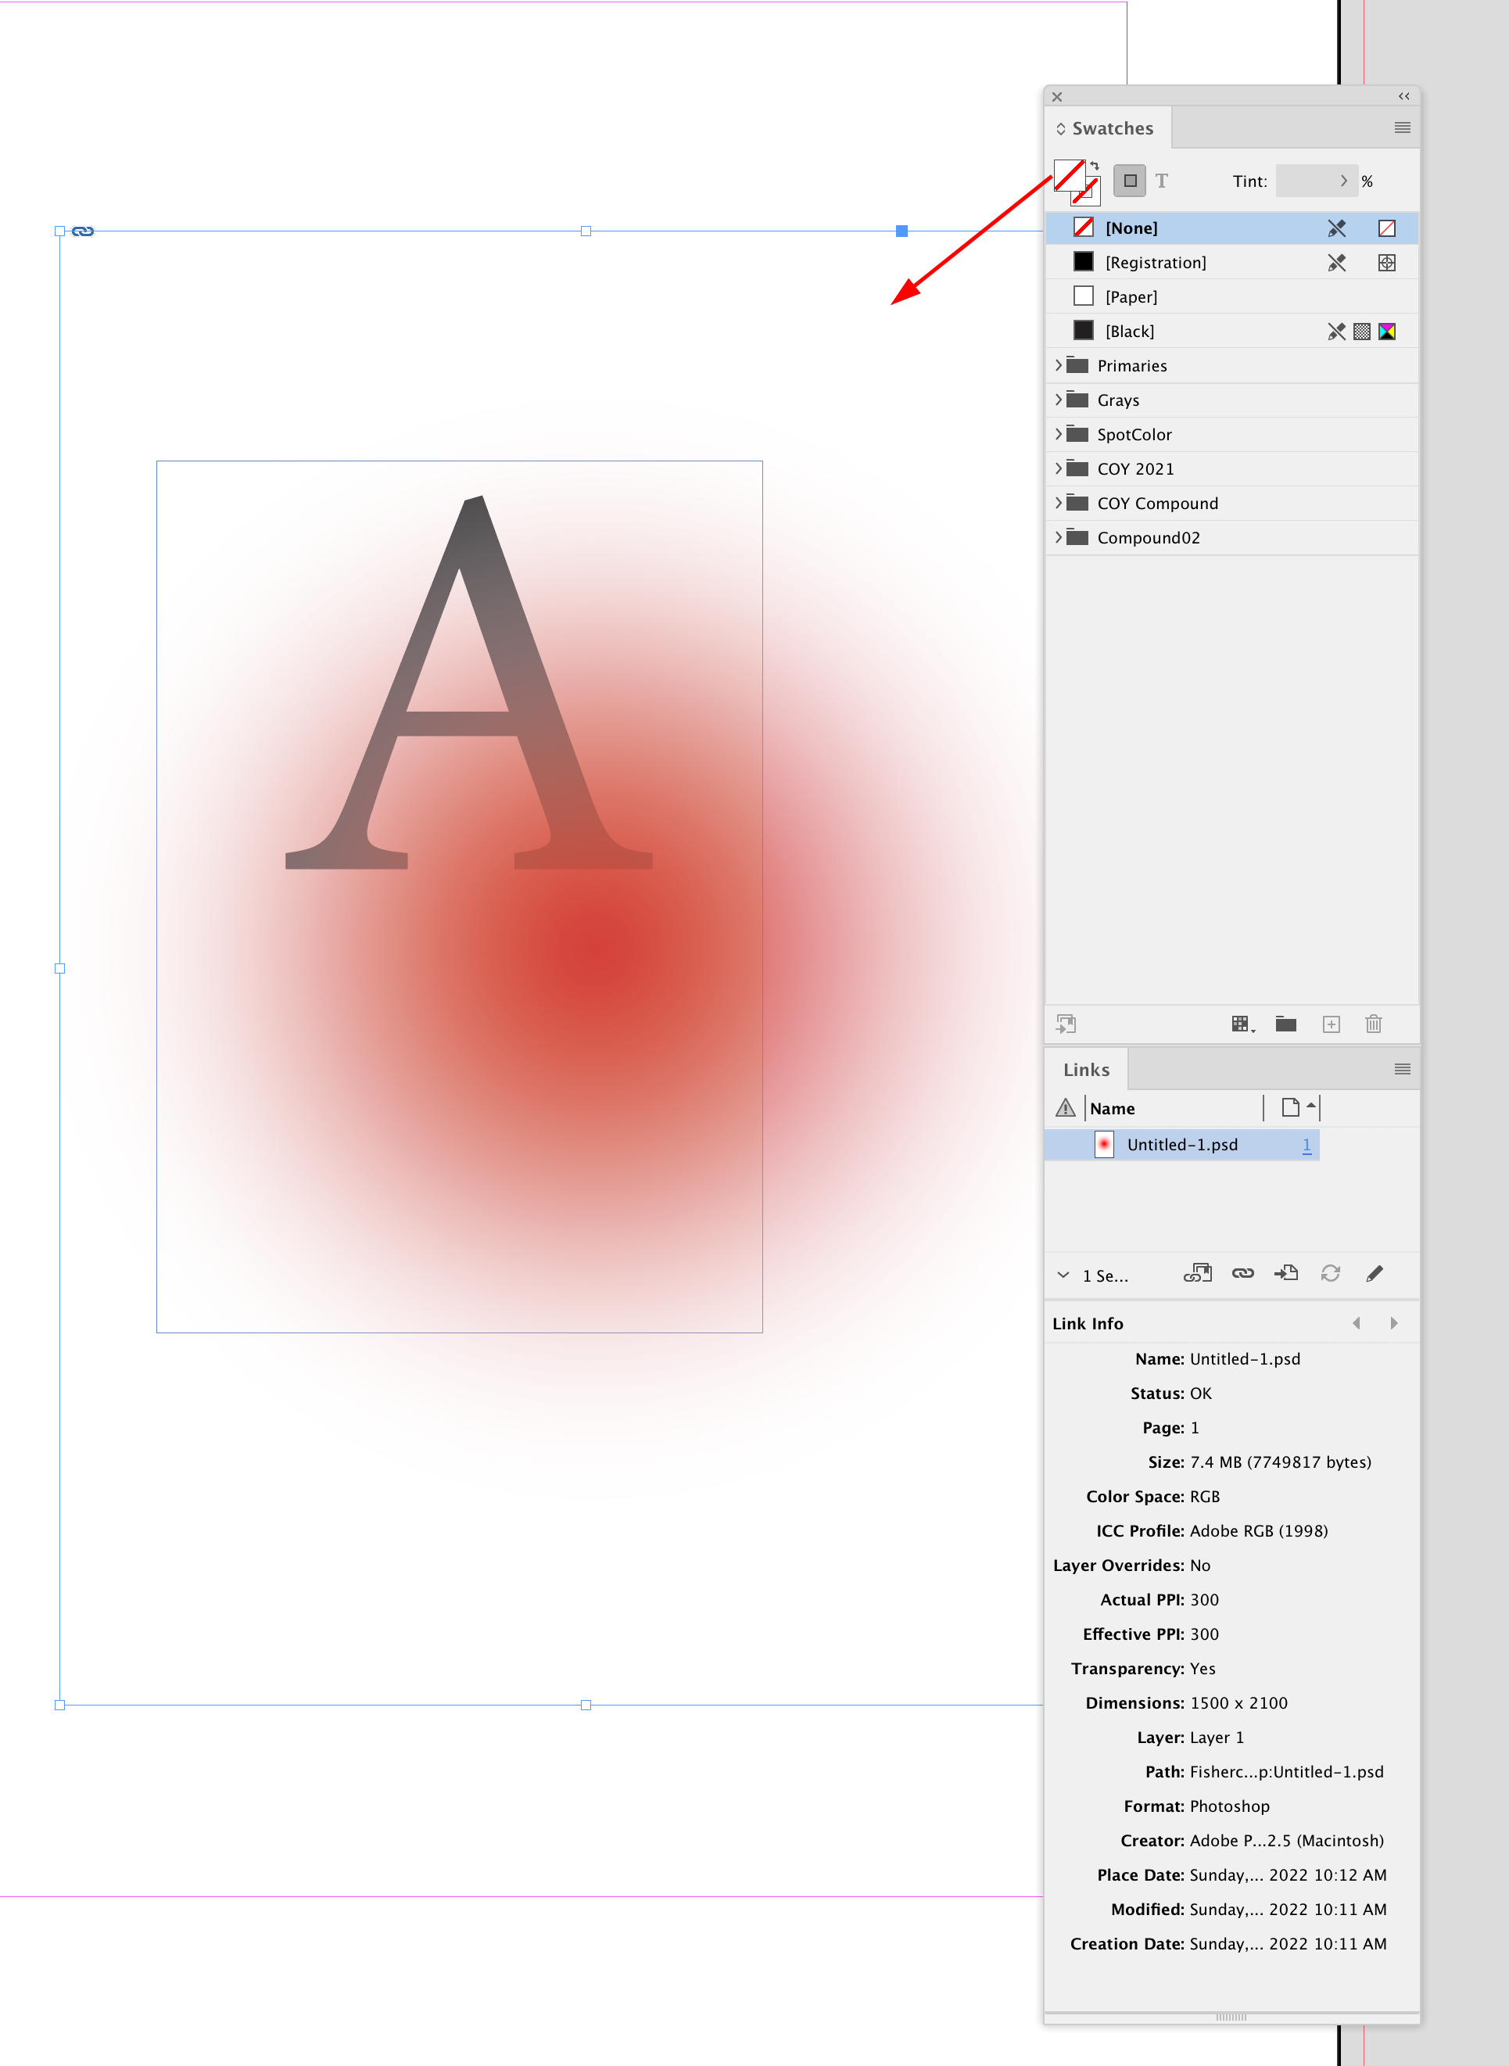Collapse the selected link details chevron
This screenshot has width=1509, height=2066.
(1063, 1275)
